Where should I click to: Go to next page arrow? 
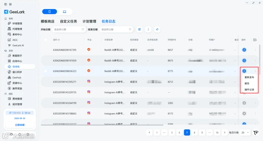pyautogui.click(x=225, y=133)
